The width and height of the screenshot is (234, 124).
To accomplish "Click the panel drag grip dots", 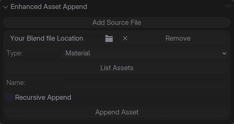I will [228, 6].
